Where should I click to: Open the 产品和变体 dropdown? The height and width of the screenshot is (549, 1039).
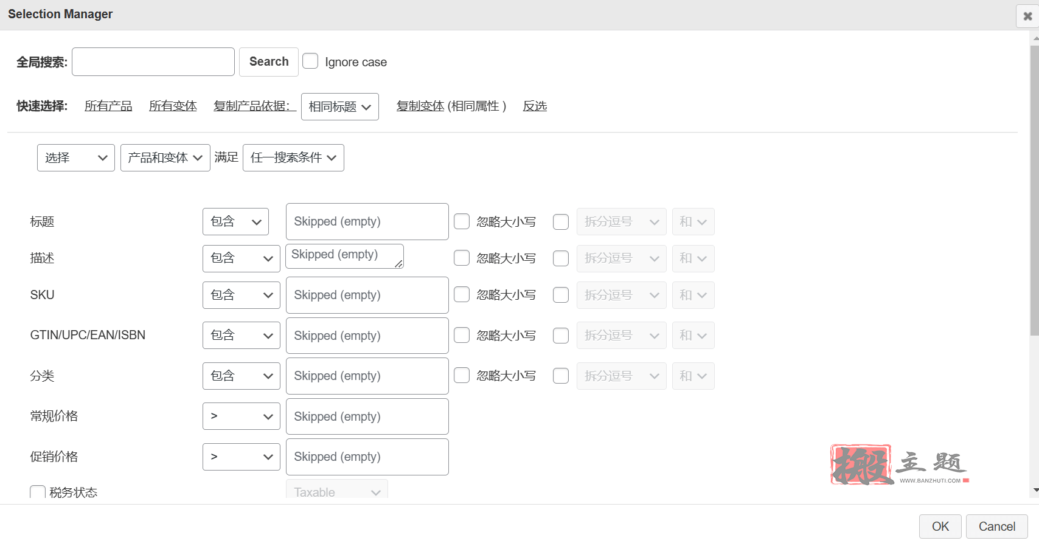[165, 158]
